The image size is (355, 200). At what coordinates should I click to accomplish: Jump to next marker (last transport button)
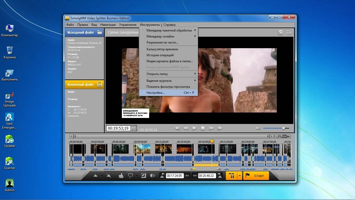point(220,128)
